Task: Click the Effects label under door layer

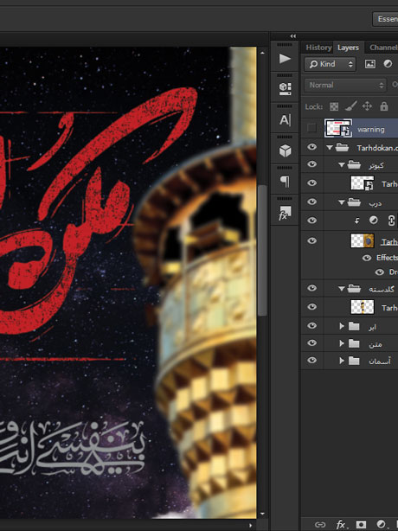Action: (x=387, y=258)
